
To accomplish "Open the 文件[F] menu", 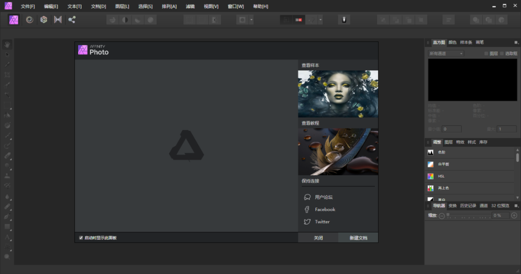I will tap(27, 6).
